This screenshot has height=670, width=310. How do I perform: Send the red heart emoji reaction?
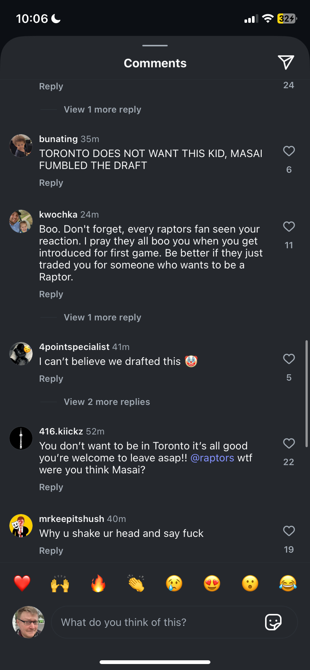tap(22, 583)
